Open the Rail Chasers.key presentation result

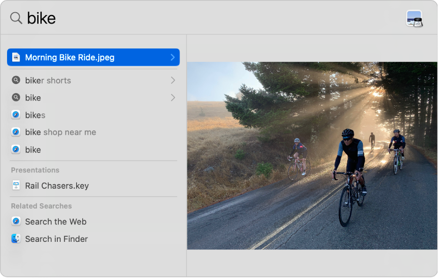pos(57,185)
